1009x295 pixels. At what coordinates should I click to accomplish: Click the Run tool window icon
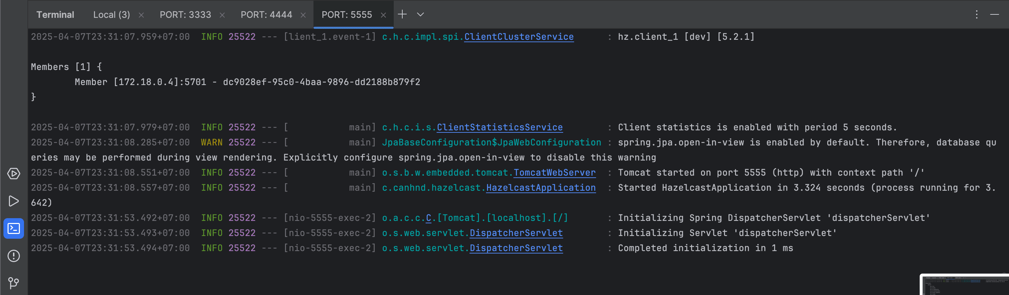click(x=14, y=201)
